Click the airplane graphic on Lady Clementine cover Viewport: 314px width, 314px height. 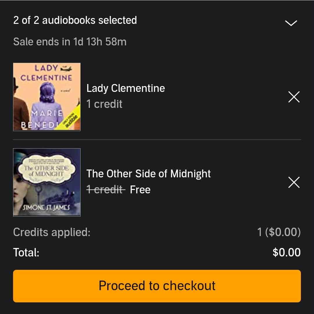click(66, 69)
